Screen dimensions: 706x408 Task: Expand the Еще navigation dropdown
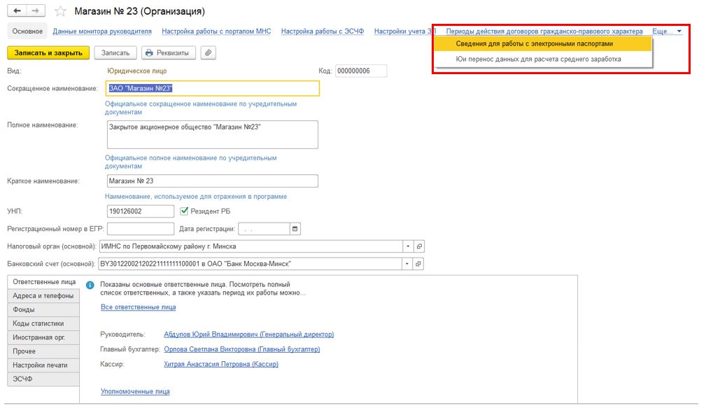tap(666, 31)
